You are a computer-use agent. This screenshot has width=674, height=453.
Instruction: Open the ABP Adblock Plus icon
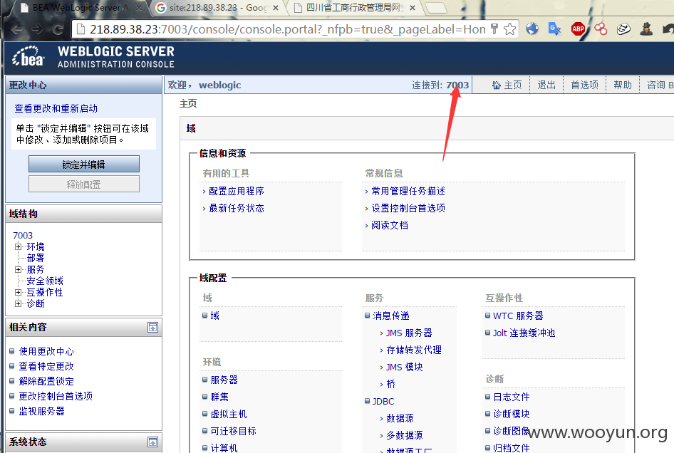tap(578, 28)
